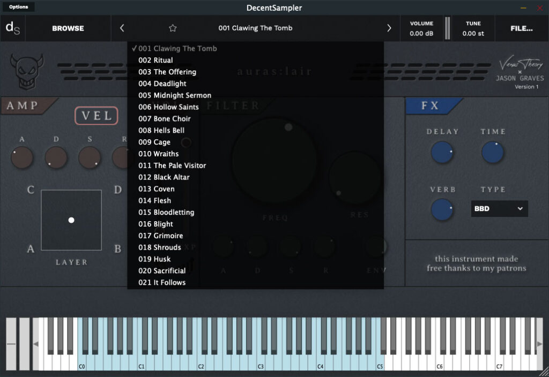This screenshot has width=549, height=377.
Task: Select preset 007 Bone Choir
Action: click(x=256, y=118)
